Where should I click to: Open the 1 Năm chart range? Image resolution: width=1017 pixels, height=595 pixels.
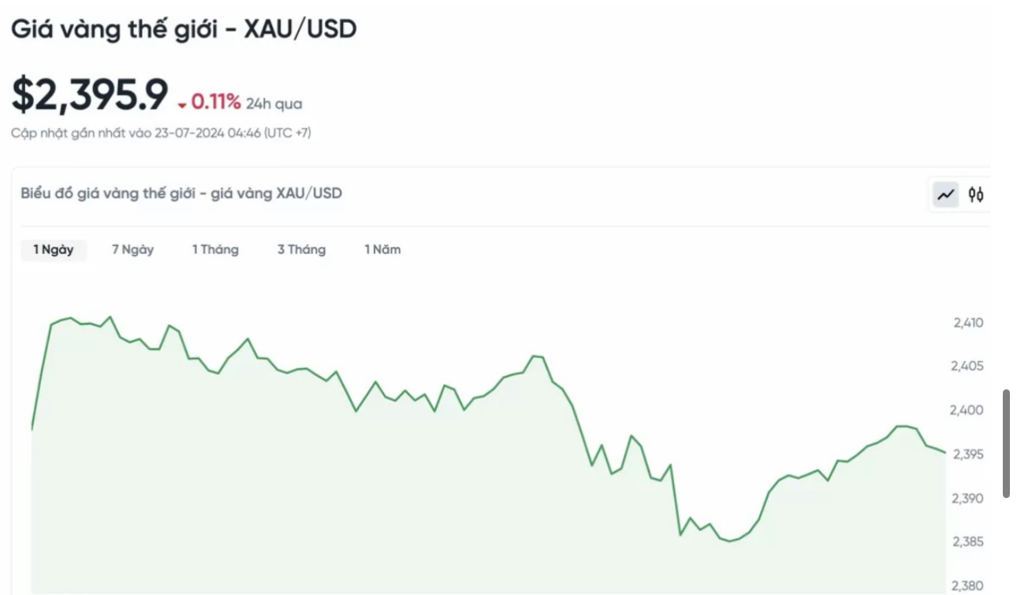click(x=382, y=250)
